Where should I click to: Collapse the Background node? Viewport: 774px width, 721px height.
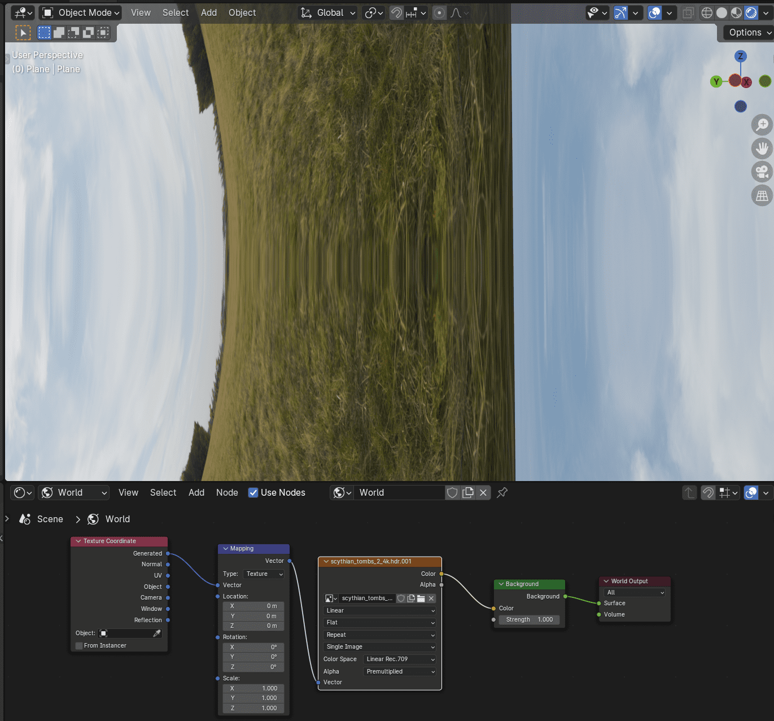[x=501, y=584]
